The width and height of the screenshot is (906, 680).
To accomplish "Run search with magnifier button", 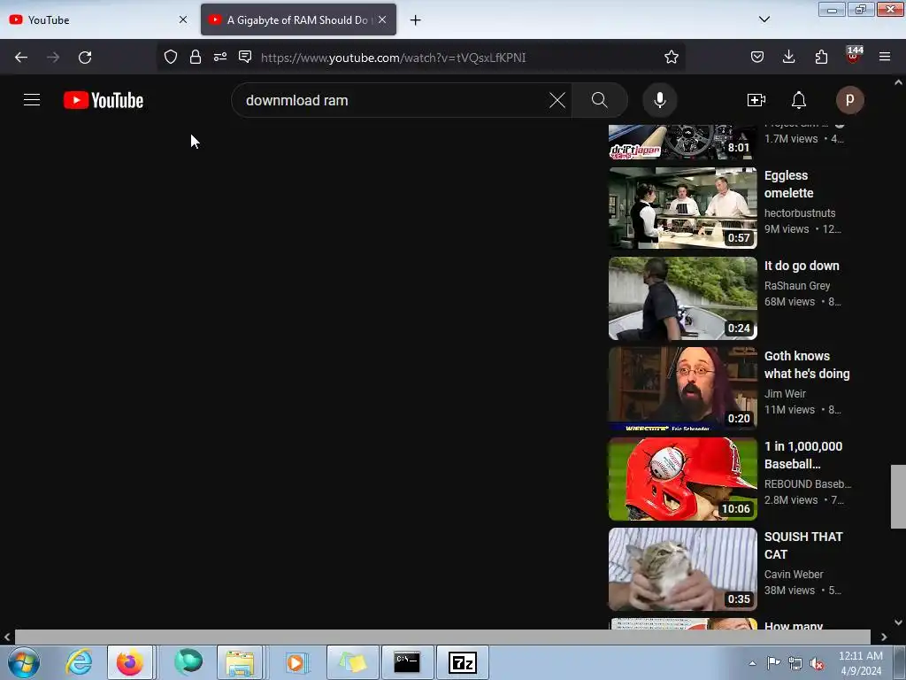I will [x=600, y=100].
